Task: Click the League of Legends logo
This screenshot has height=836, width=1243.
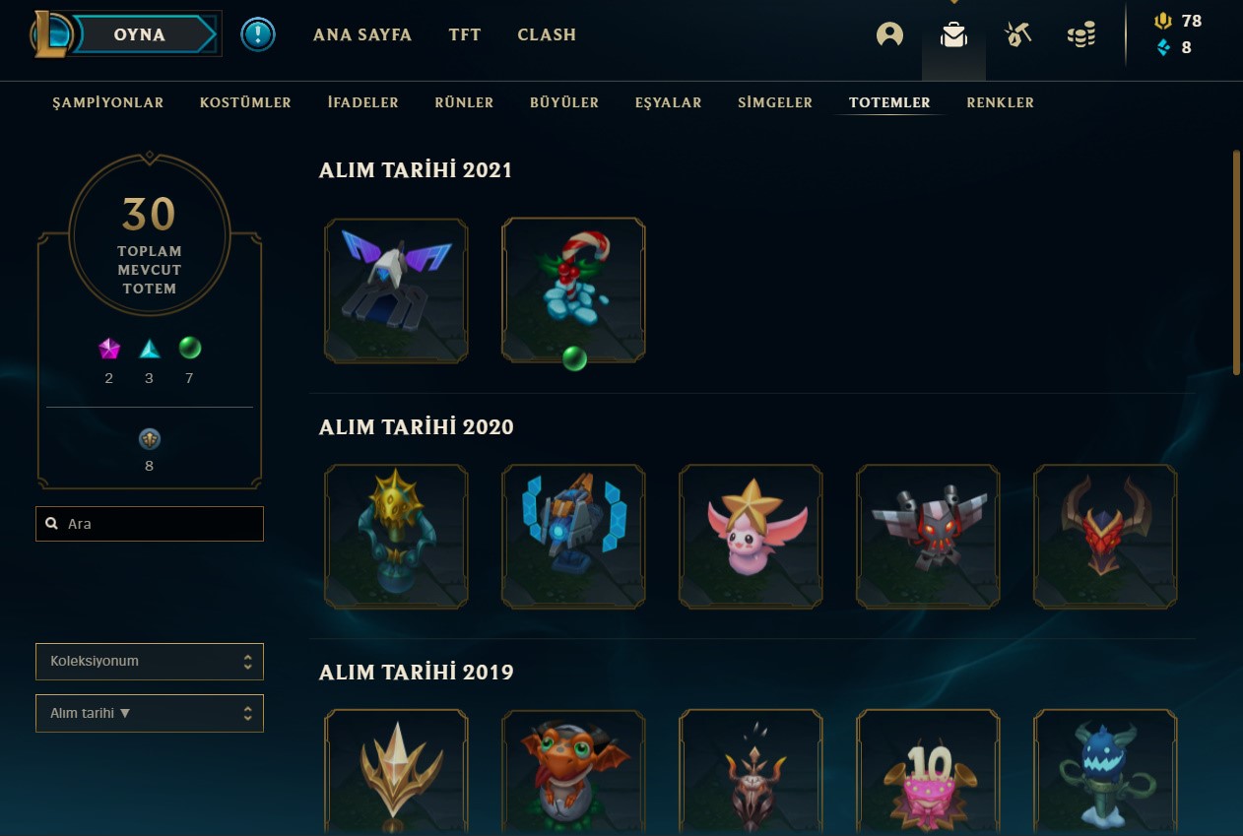Action: pos(49,33)
